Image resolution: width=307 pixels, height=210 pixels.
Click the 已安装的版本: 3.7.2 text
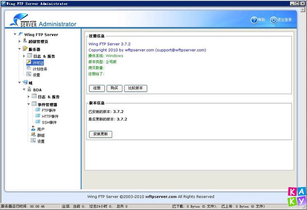pyautogui.click(x=106, y=112)
